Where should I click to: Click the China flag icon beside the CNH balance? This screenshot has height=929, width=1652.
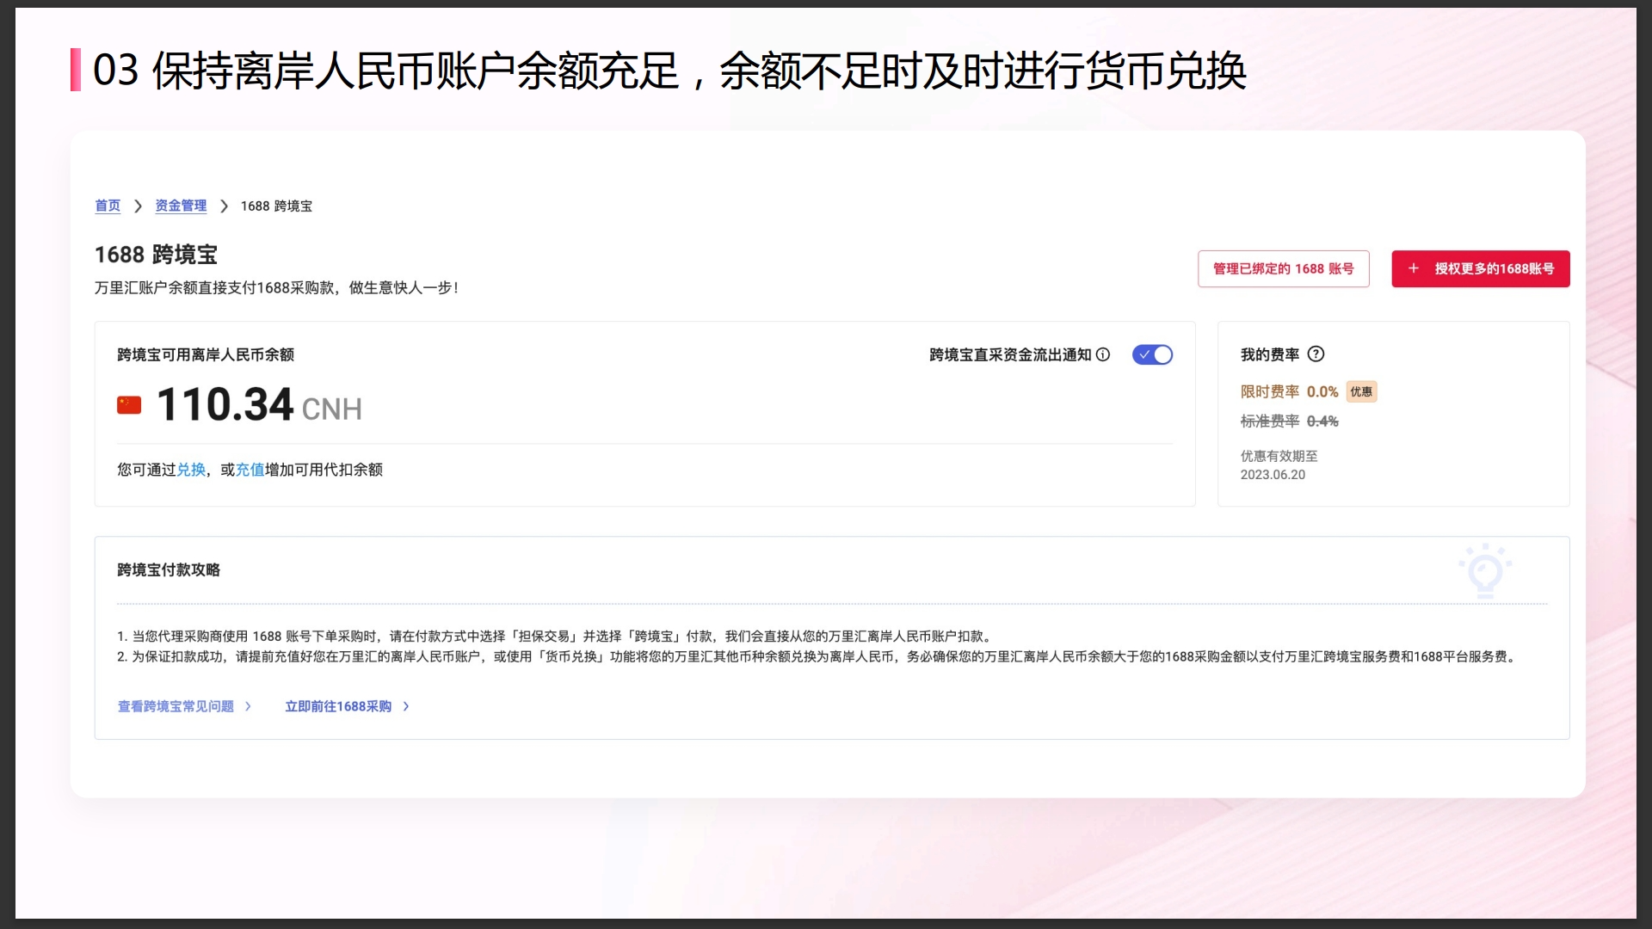click(x=129, y=404)
